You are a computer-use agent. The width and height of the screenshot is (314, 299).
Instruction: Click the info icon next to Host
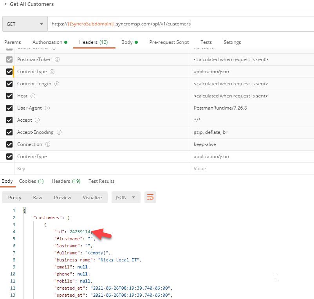point(33,96)
